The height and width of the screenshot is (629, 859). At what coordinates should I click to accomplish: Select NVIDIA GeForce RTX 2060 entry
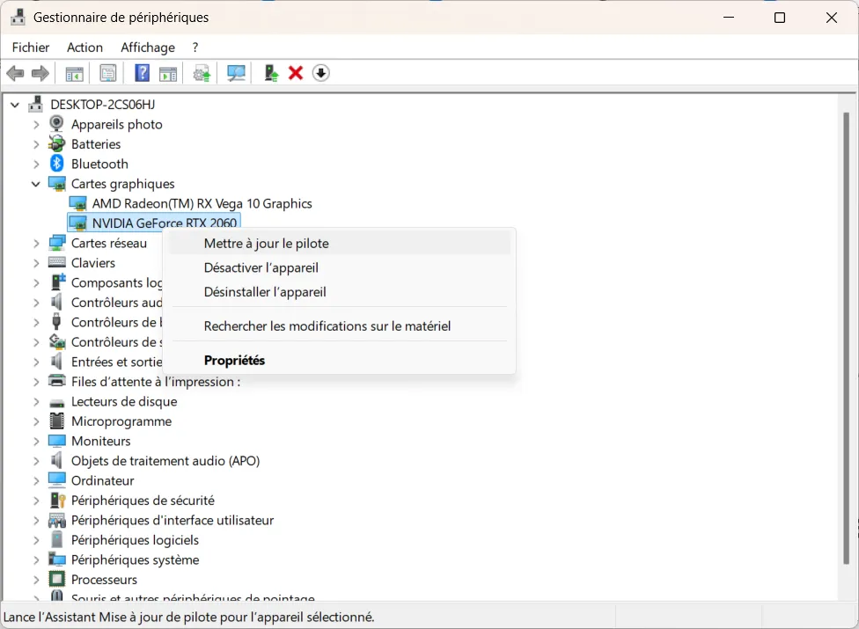point(165,223)
